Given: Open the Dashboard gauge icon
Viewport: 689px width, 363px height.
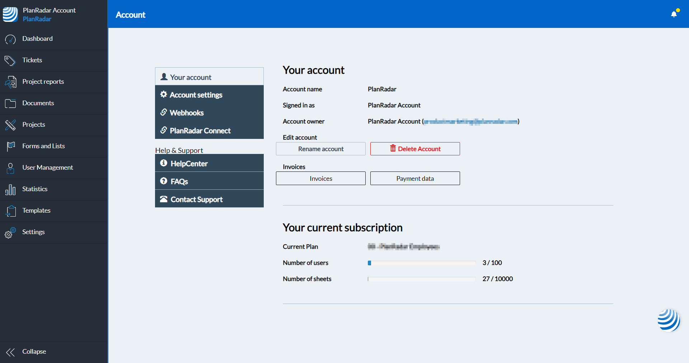Looking at the screenshot, I should [10, 39].
